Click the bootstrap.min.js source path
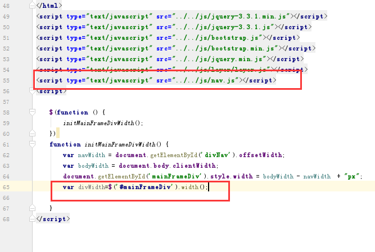Viewport: 375px width, 252px height. pos(225,48)
